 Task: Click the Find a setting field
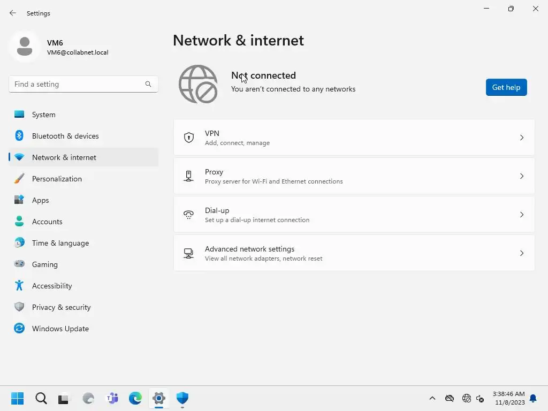[x=83, y=84]
